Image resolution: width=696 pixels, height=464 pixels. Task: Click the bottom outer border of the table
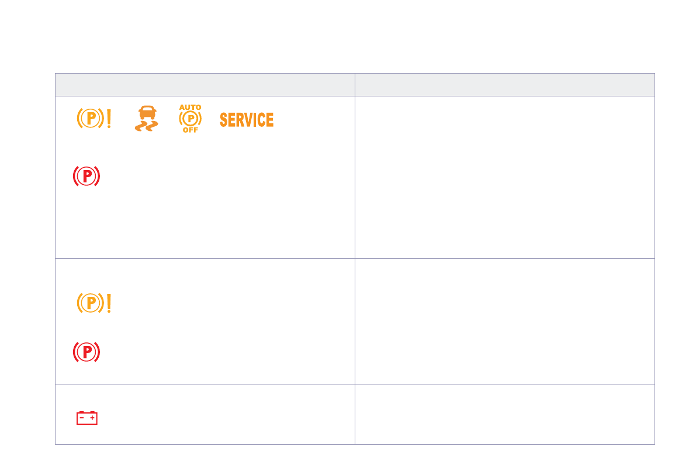[x=355, y=444]
